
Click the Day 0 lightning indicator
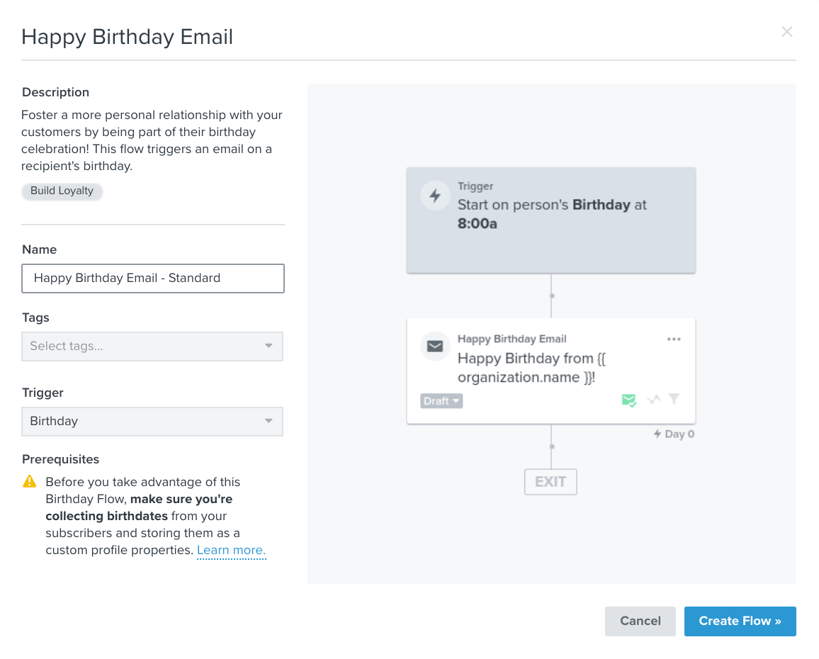[673, 434]
